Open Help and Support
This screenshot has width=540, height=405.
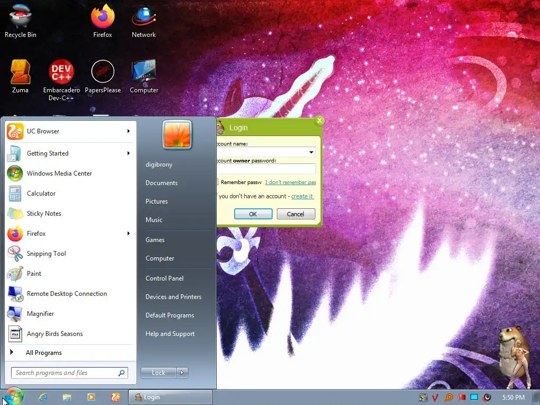pos(170,334)
